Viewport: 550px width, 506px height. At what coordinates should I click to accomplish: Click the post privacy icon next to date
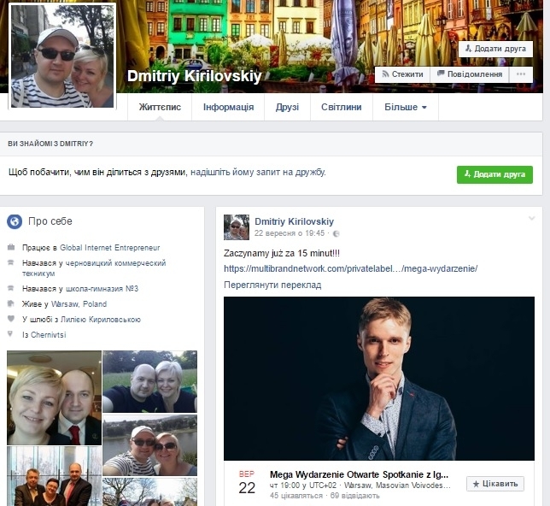pyautogui.click(x=336, y=233)
